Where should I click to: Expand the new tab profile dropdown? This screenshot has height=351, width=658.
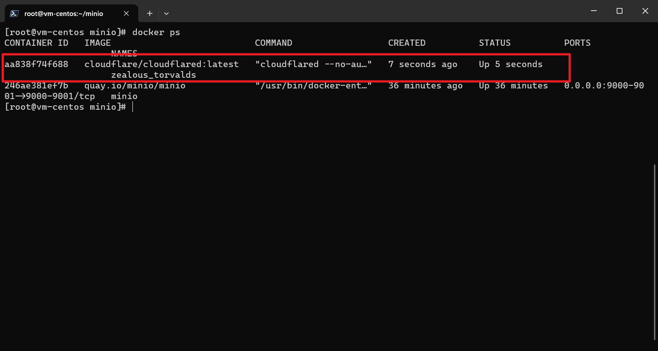tap(166, 13)
